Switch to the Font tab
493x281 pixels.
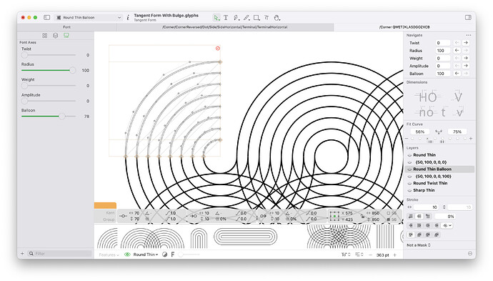tap(67, 27)
